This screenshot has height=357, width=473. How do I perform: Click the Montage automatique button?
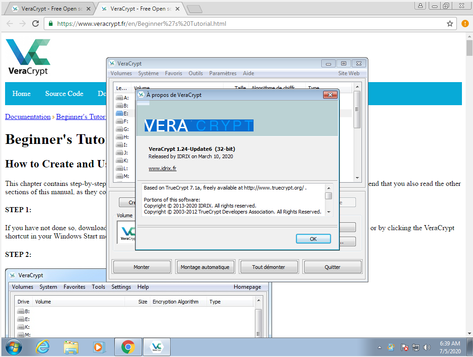[205, 267]
